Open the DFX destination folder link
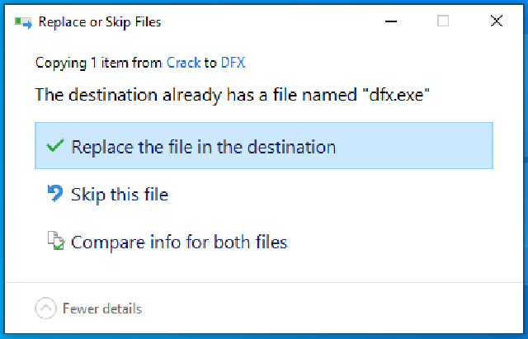 click(233, 63)
